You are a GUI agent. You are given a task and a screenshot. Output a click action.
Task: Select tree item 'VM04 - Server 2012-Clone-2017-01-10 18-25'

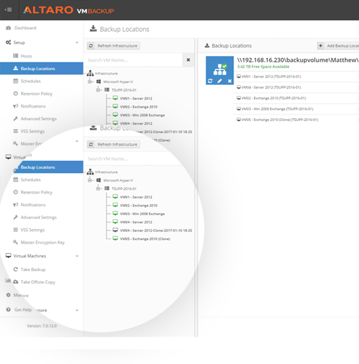pos(156,230)
